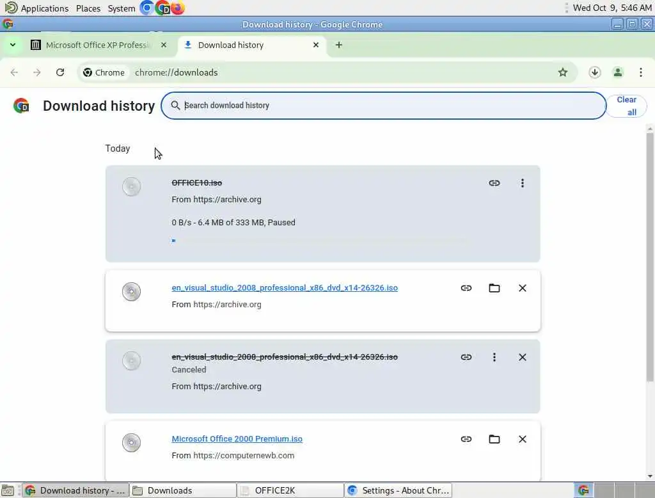Close the Microsoft Office XP tab
The image size is (655, 498).
tap(164, 45)
